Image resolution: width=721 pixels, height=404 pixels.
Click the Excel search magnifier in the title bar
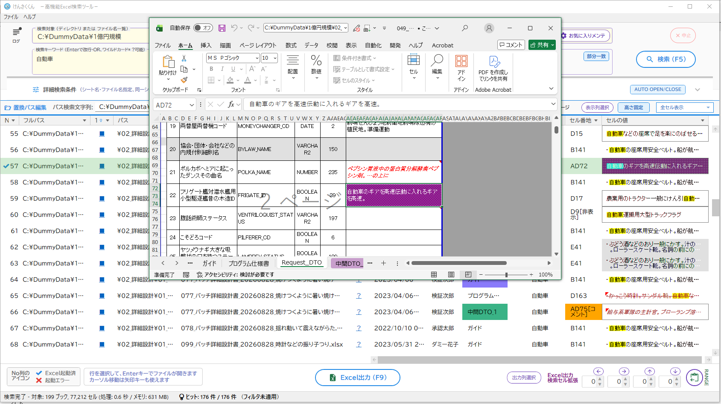pyautogui.click(x=465, y=28)
